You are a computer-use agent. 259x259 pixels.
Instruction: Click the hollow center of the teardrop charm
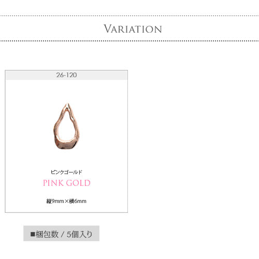67,128
